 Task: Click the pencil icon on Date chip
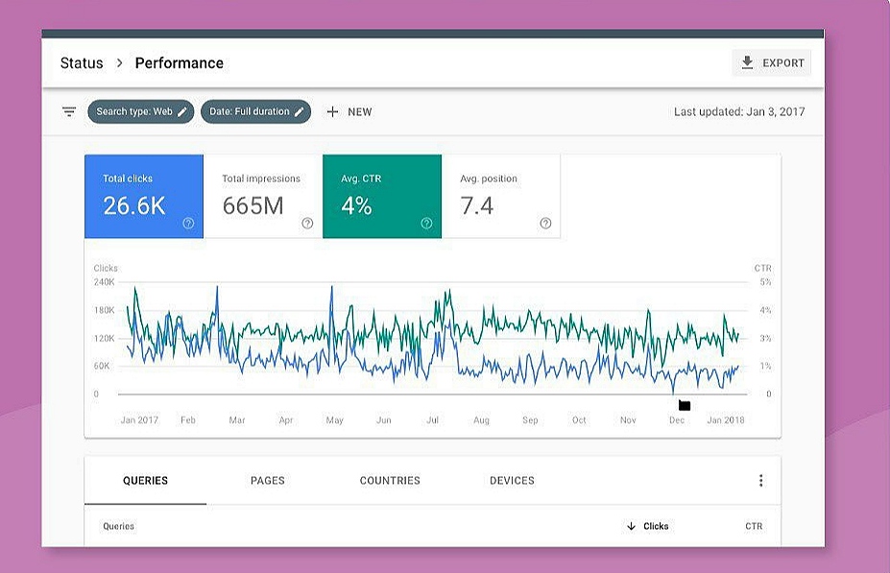(300, 111)
